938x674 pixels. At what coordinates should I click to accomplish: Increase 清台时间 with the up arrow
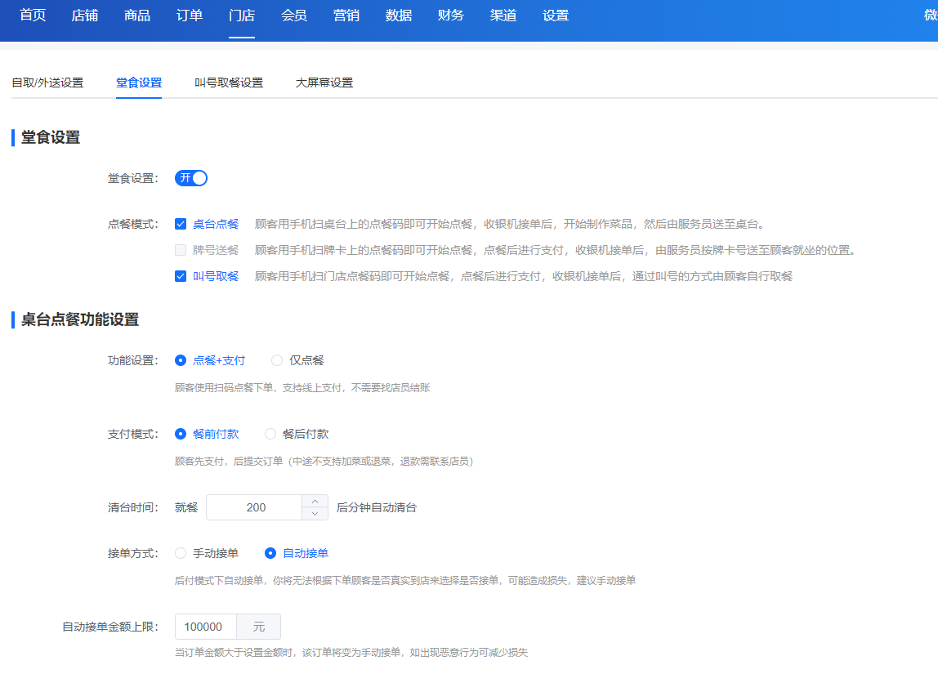click(315, 501)
